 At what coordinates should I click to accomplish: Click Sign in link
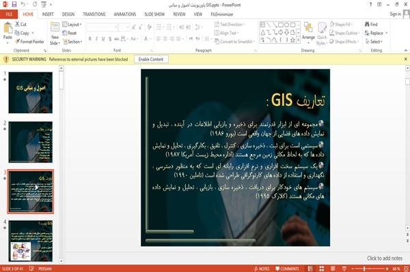[395, 14]
